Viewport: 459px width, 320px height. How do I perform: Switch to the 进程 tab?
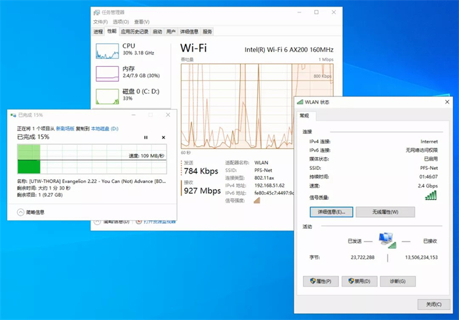[98, 31]
